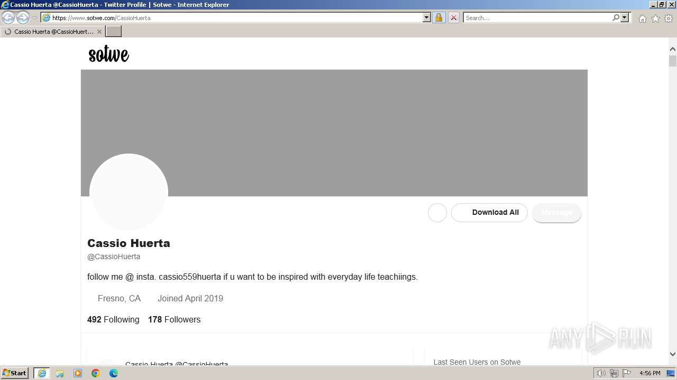Click the 178 Followers count
The image size is (677, 380).
(174, 319)
